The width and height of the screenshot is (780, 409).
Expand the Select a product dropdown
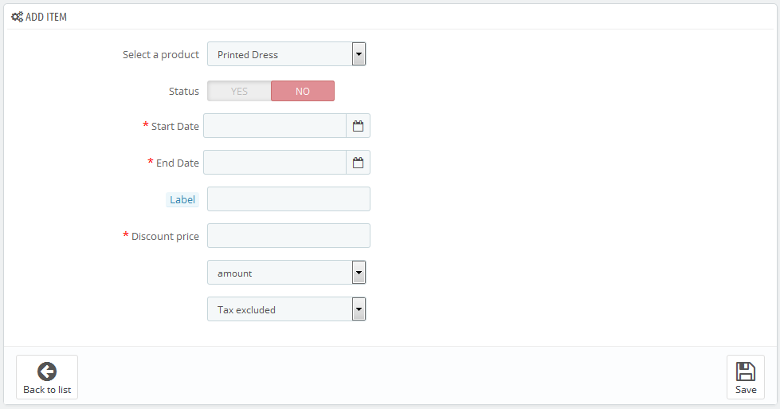click(287, 54)
